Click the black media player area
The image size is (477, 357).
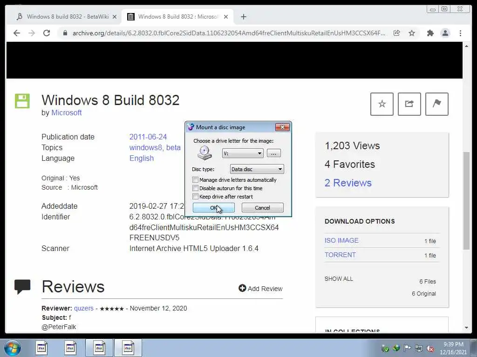(x=234, y=60)
